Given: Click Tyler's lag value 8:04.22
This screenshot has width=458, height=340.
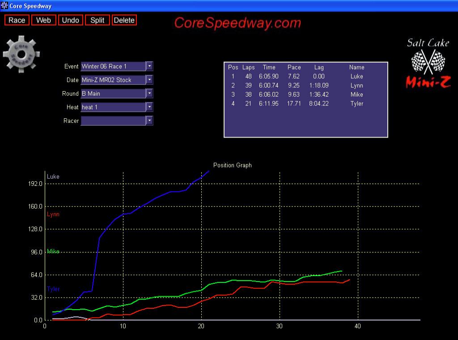Looking at the screenshot, I should (x=319, y=104).
